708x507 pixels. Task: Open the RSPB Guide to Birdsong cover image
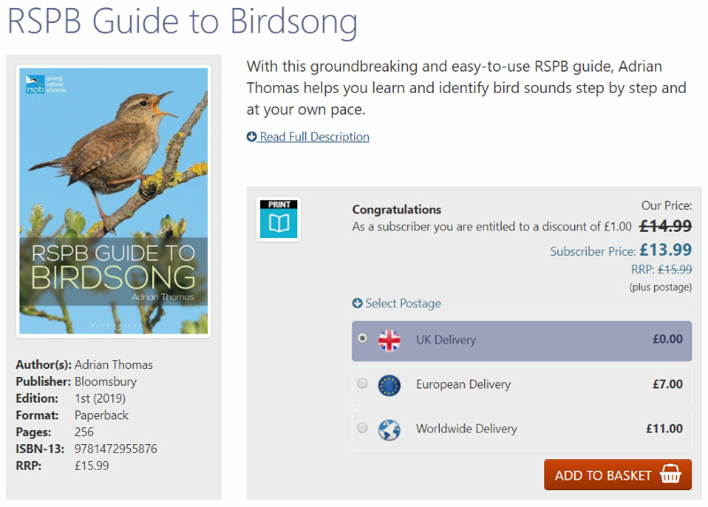(113, 201)
